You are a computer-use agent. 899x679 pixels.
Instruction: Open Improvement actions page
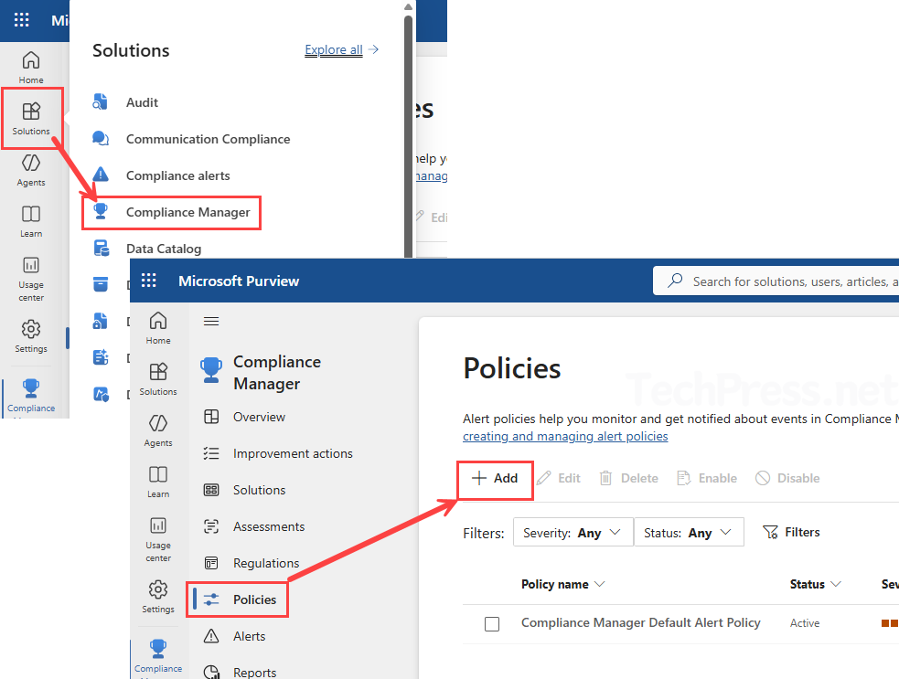[279, 454]
